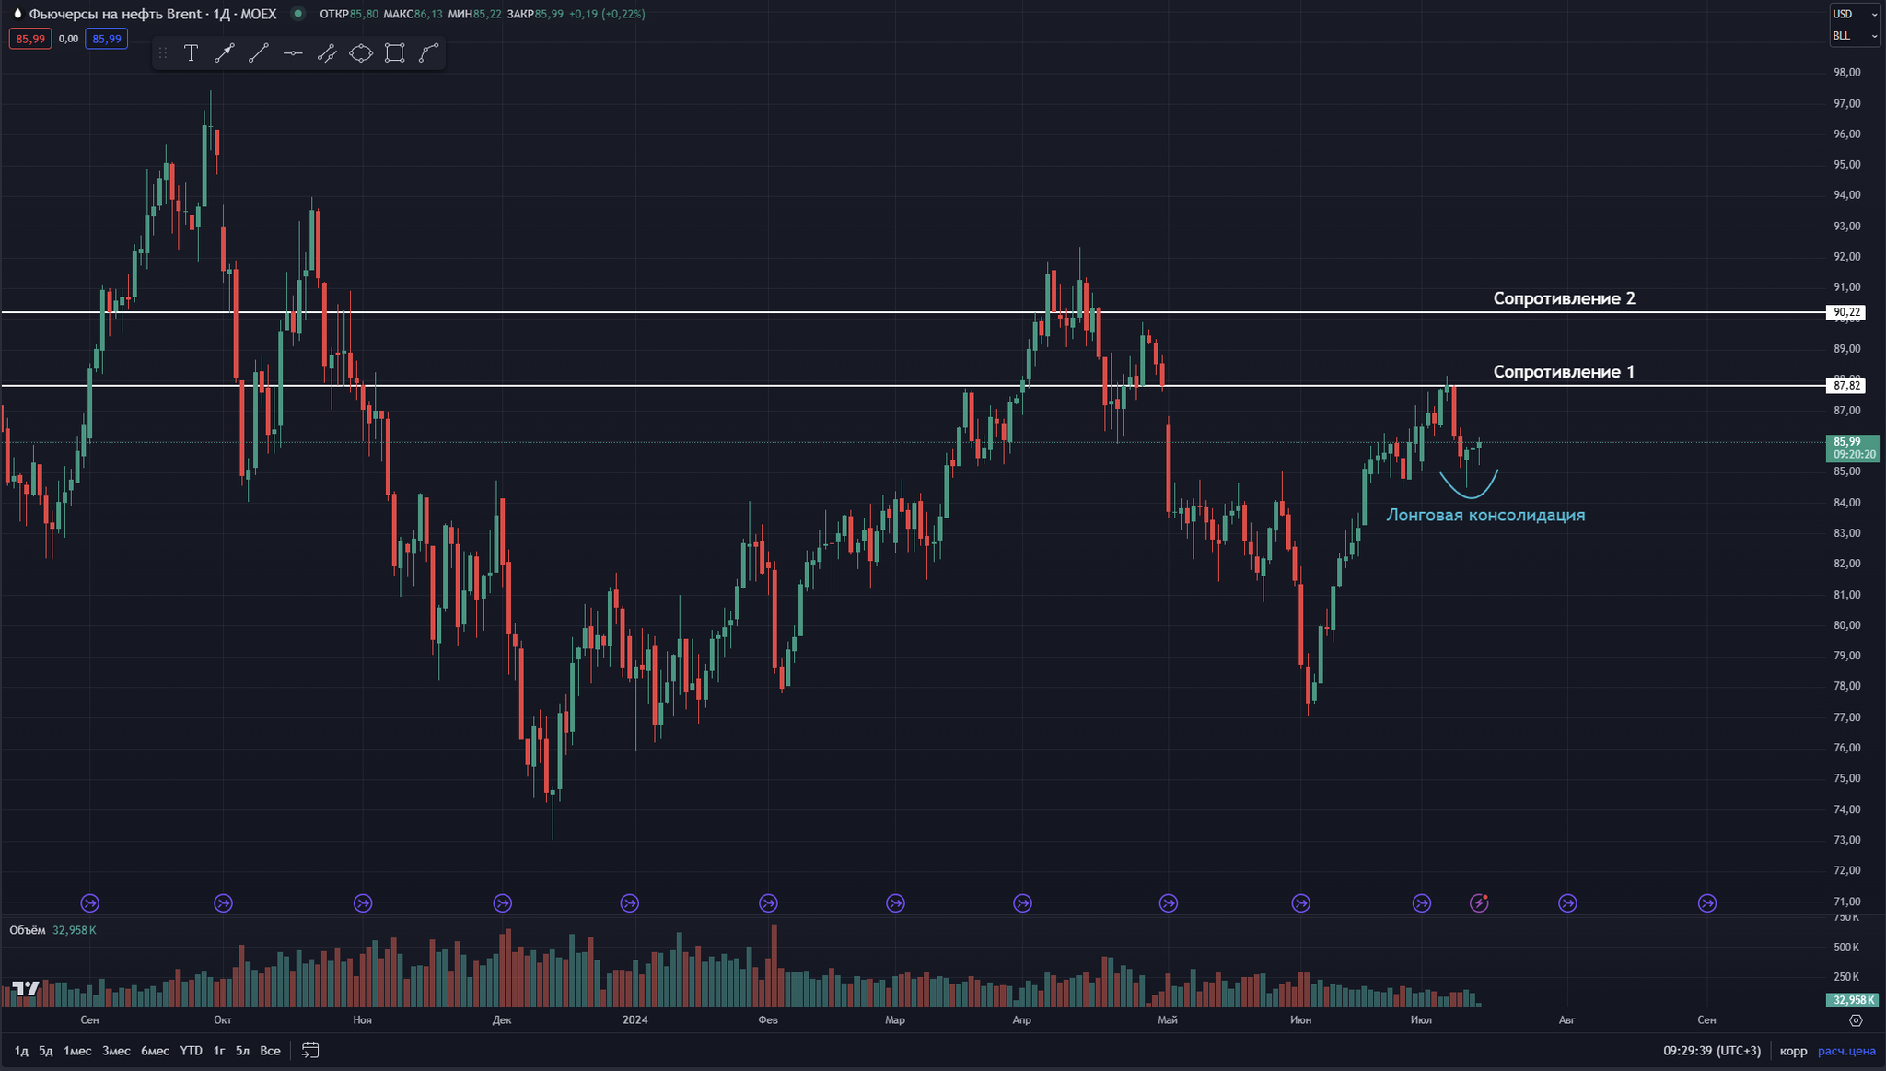Click contract switch marker above Дек
The height and width of the screenshot is (1071, 1886).
pos(502,903)
